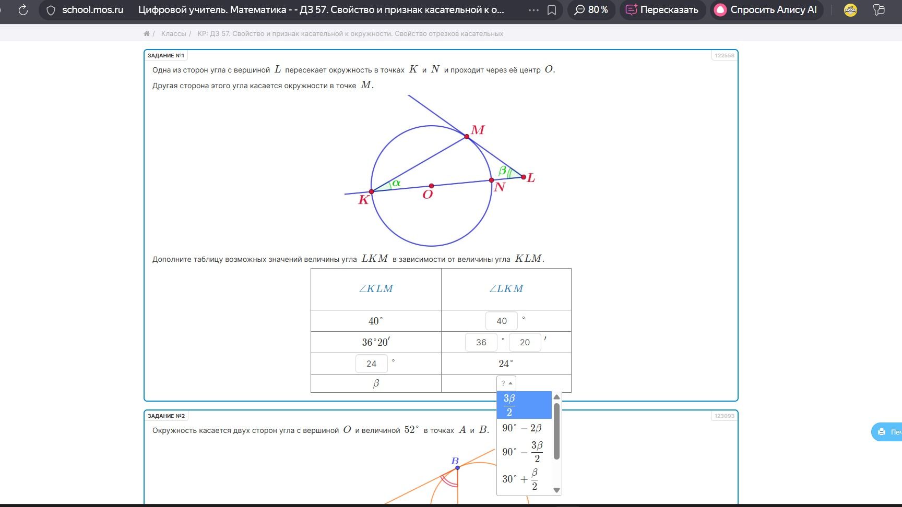Image resolution: width=902 pixels, height=507 pixels.
Task: Click the 40 degrees input for ∠LKM
Action: pos(502,321)
